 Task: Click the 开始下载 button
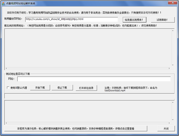[x=40, y=87]
